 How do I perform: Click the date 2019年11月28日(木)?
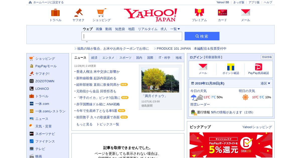point(210,84)
